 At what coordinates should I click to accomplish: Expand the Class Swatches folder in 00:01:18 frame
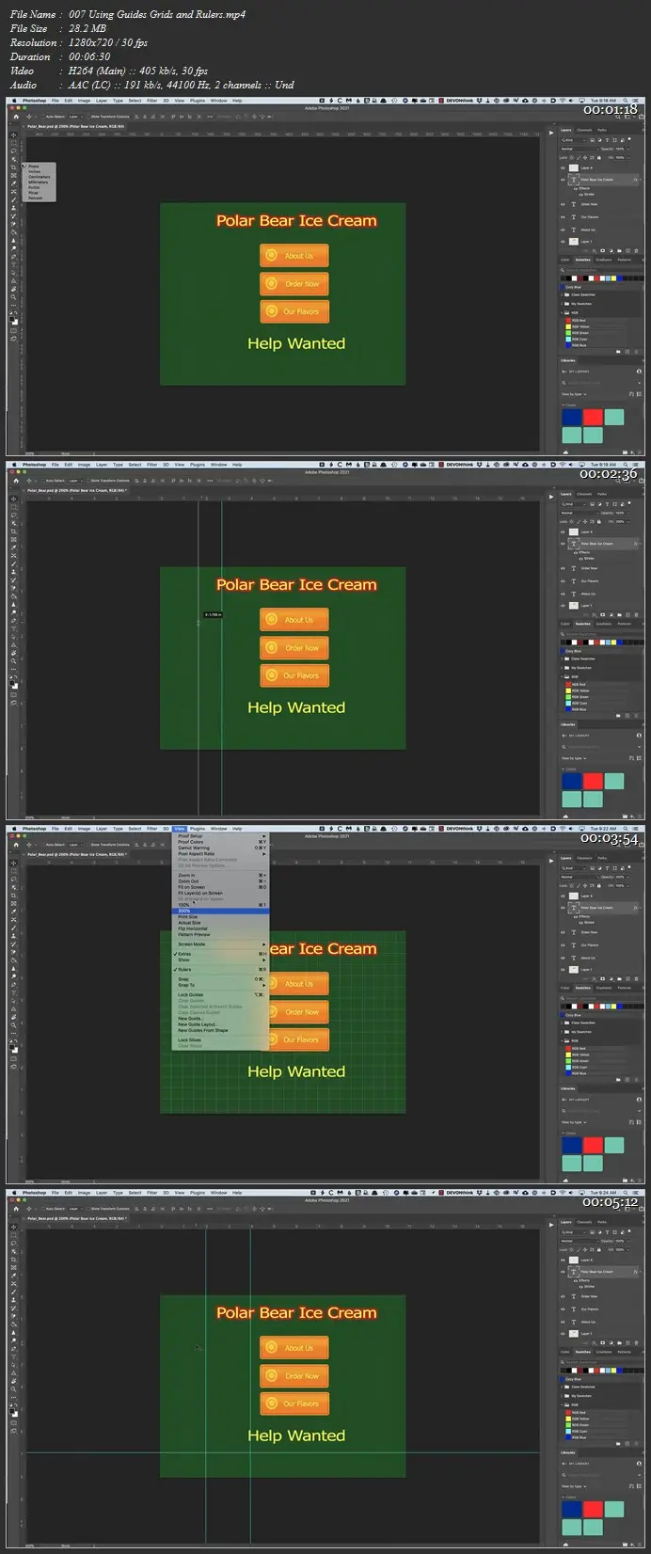[x=562, y=295]
